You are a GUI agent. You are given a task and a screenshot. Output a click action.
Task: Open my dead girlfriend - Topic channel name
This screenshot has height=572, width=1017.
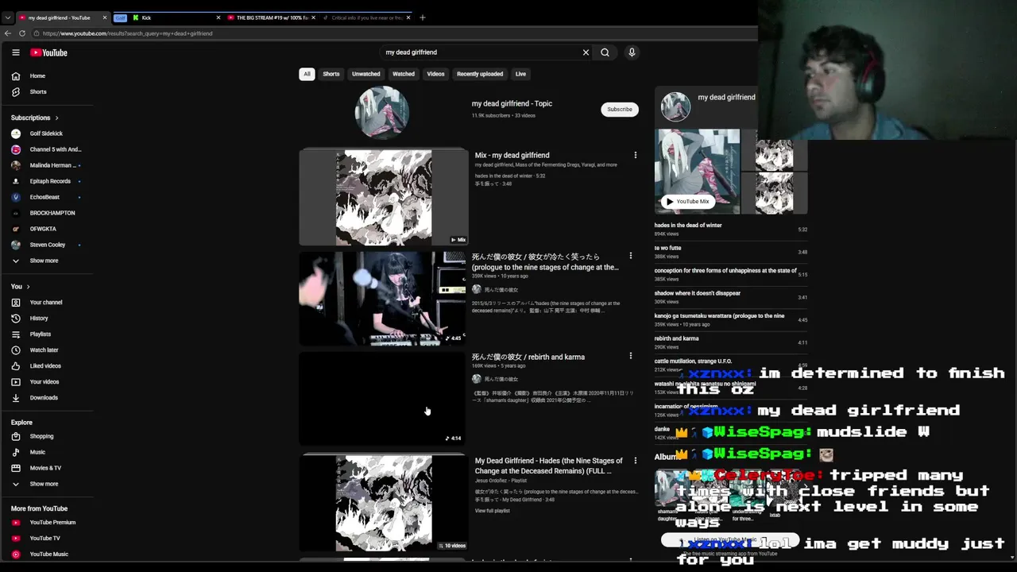(512, 103)
